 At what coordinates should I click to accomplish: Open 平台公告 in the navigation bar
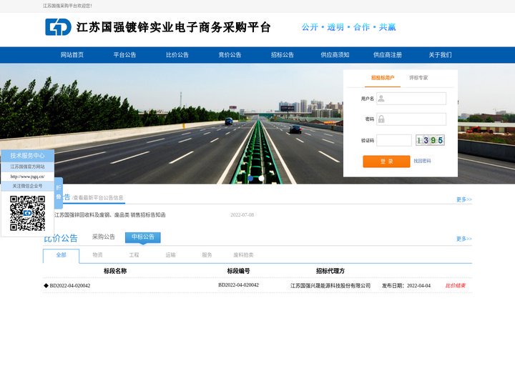[124, 55]
